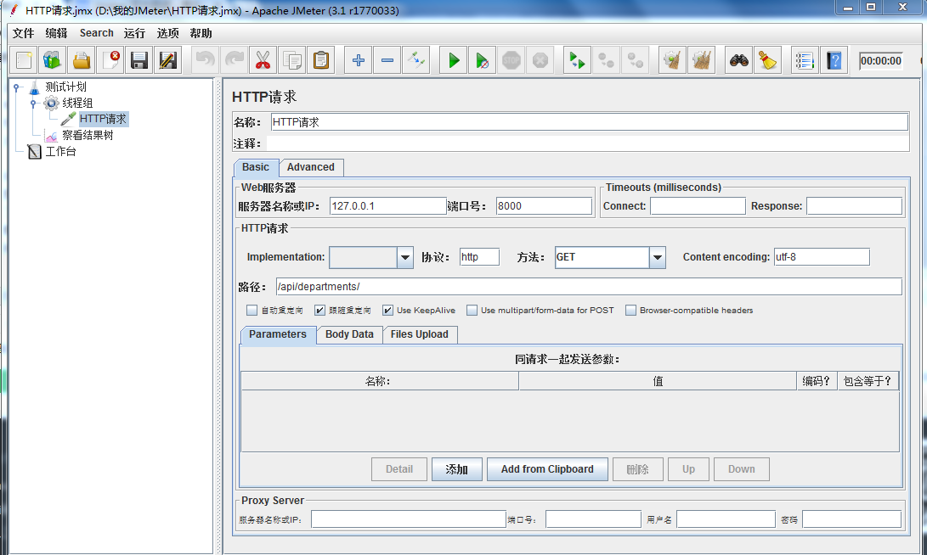The image size is (927, 555).
Task: Switch to the Files Upload tab
Action: click(x=419, y=334)
